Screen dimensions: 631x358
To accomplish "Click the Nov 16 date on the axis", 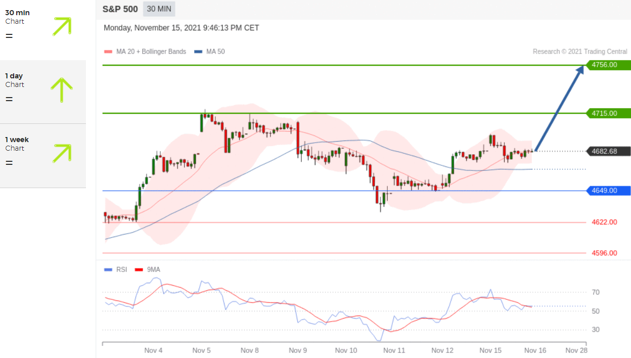I will (535, 350).
